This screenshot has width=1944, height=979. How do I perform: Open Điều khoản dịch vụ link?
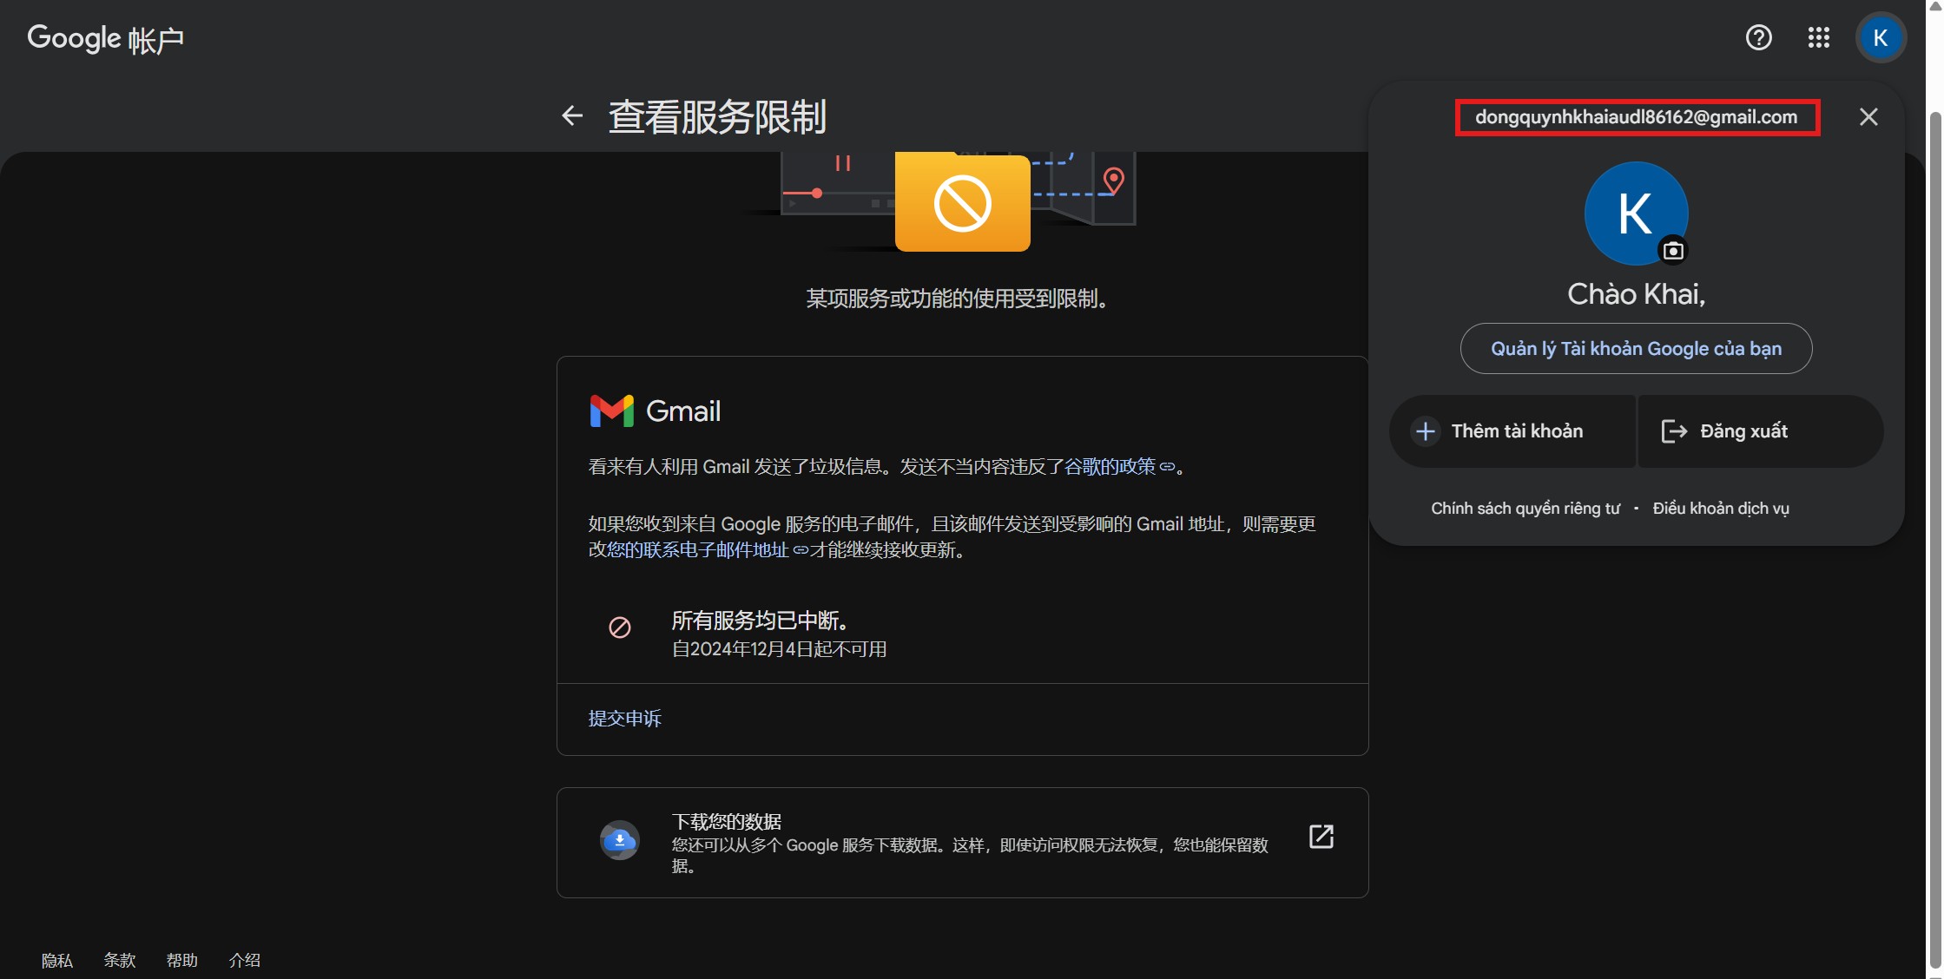tap(1721, 509)
